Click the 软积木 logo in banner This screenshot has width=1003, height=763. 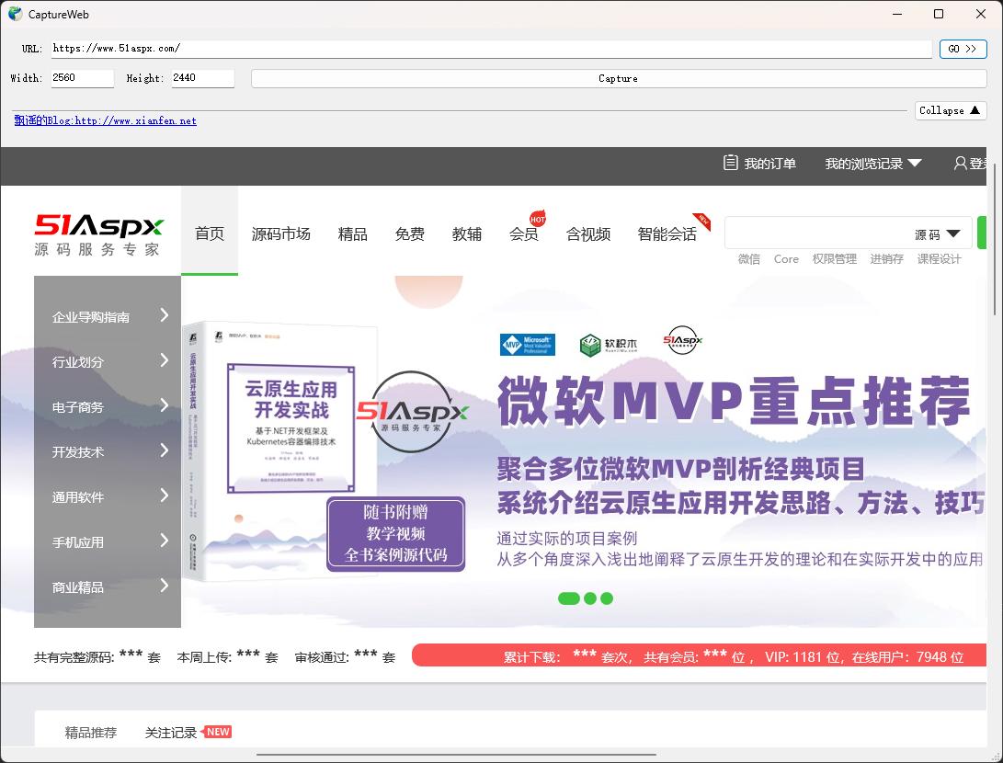tap(609, 345)
